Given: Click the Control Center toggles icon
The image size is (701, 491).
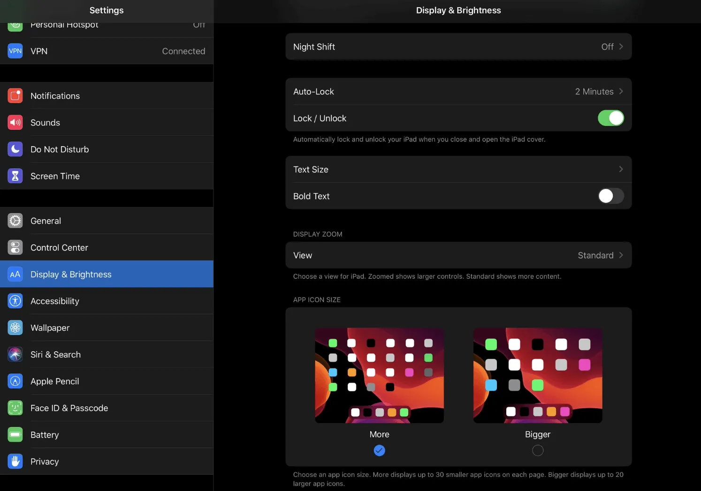Looking at the screenshot, I should click(15, 247).
